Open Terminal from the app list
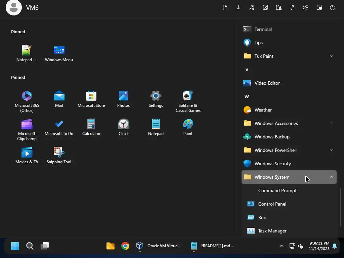Viewport: 344px width, 258px height. pos(289,29)
